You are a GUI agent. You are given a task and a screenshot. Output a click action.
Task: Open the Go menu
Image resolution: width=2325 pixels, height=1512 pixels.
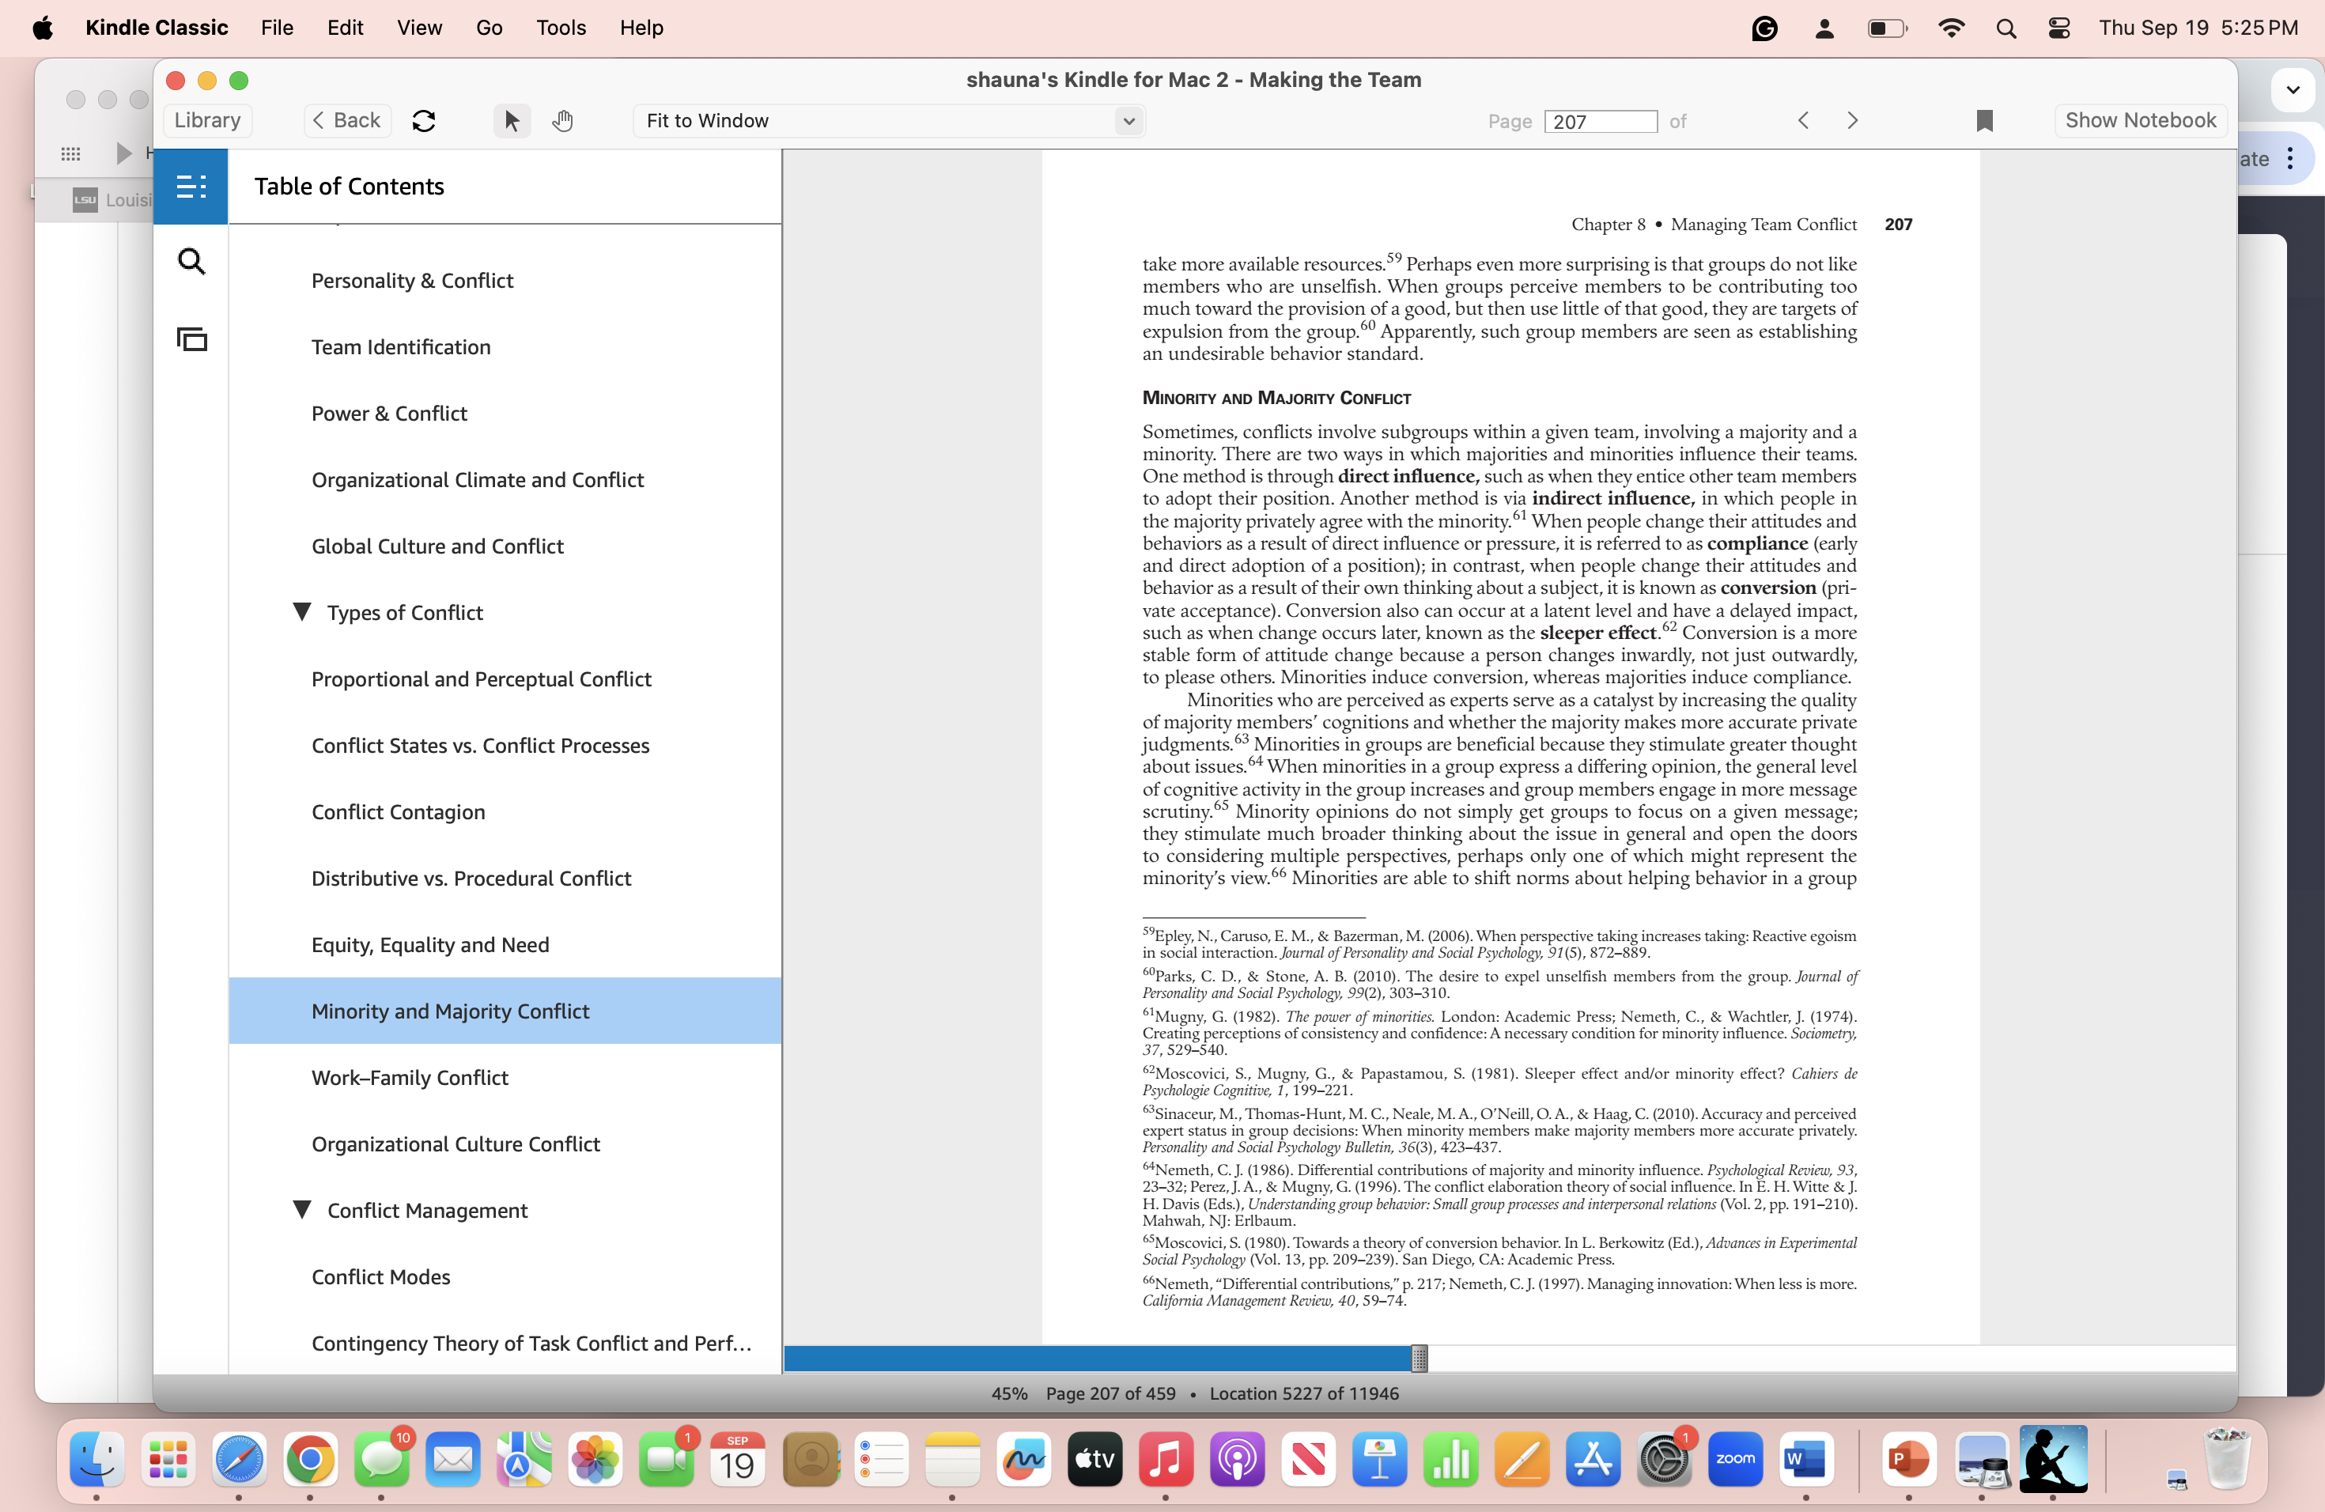(x=489, y=28)
